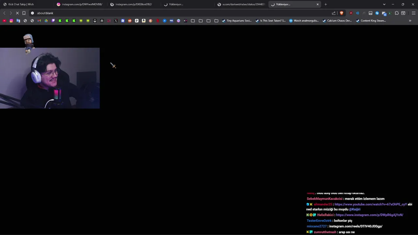Open the Brave hamburger main menu
Viewport: 418px width, 235px height.
[413, 13]
